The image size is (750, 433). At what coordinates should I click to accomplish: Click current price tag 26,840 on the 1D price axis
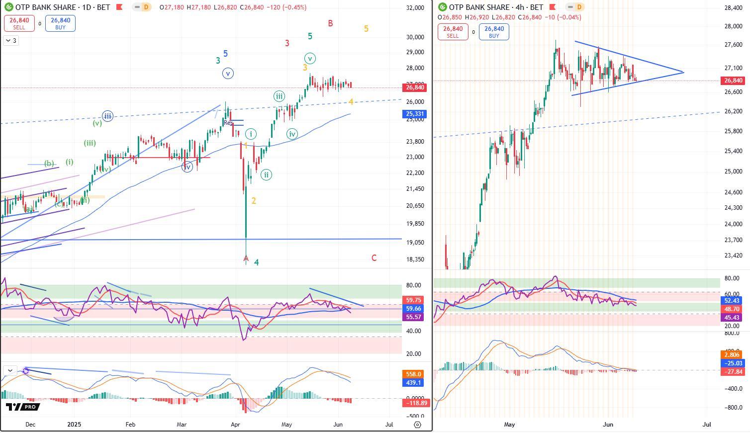(415, 87)
